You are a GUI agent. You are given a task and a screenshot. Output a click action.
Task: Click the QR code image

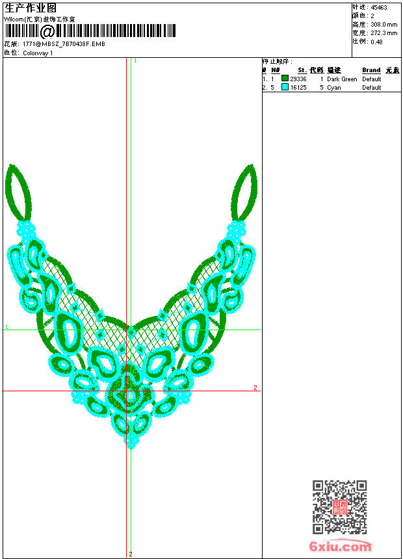(339, 507)
